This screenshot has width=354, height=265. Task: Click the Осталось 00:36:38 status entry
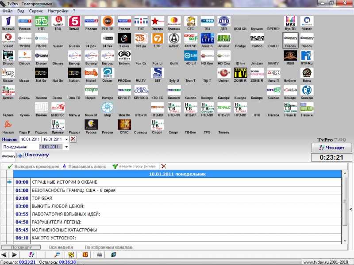click(x=58, y=262)
